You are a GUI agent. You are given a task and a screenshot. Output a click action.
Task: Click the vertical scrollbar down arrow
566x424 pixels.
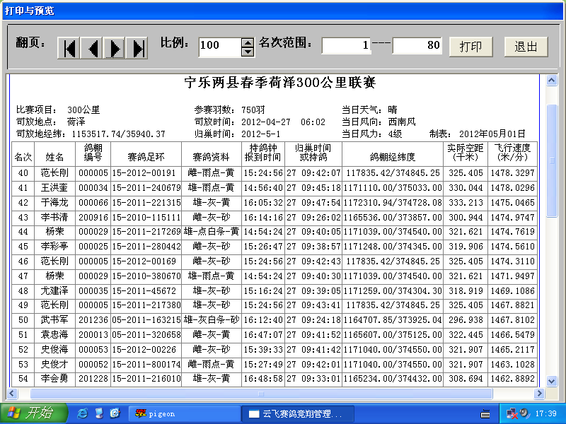point(552,381)
